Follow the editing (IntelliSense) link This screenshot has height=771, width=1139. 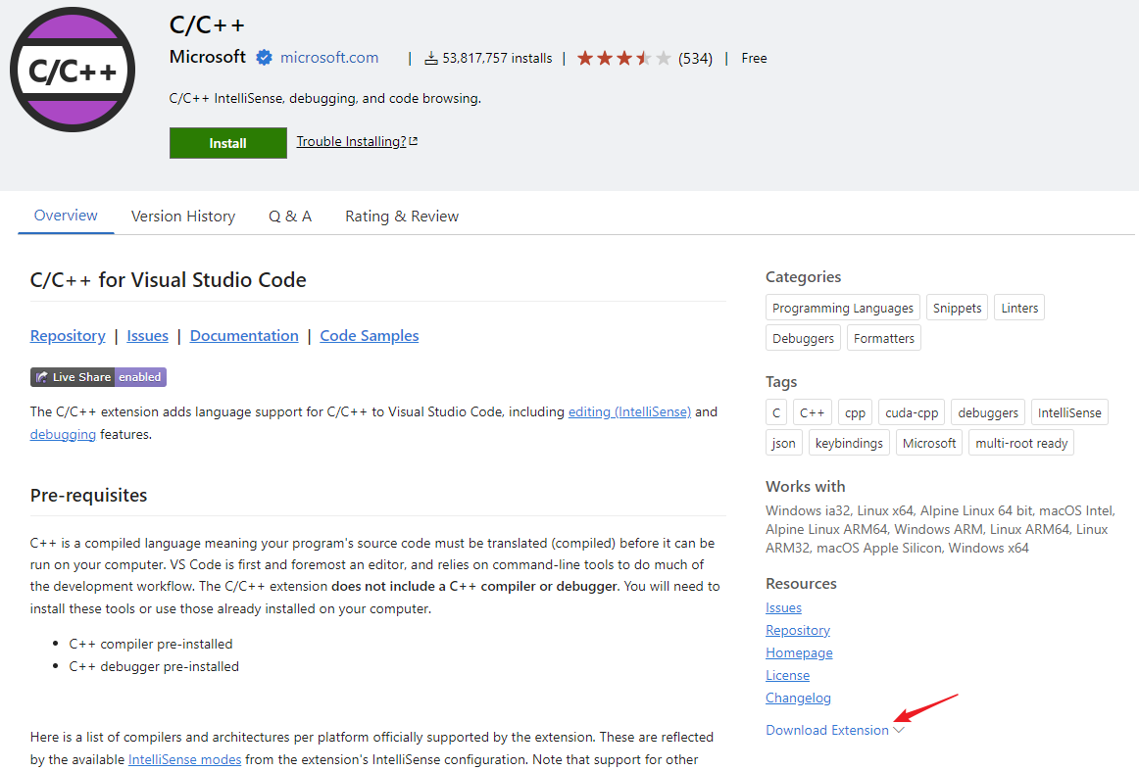coord(629,411)
